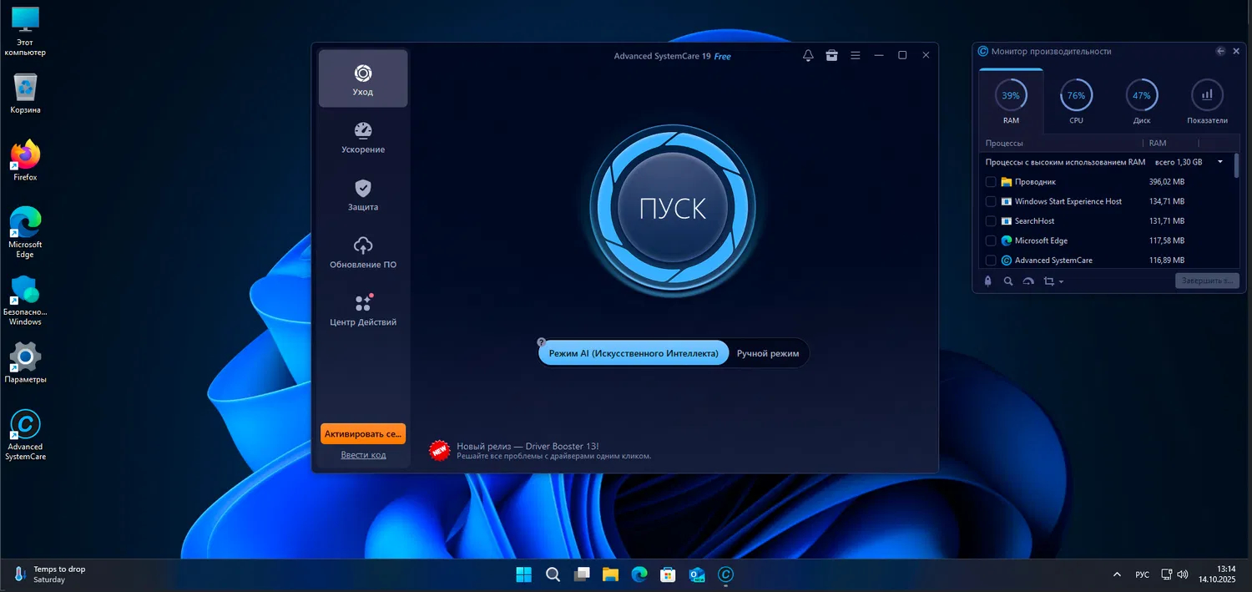
Task: Open File Explorer from the taskbar
Action: coord(610,574)
